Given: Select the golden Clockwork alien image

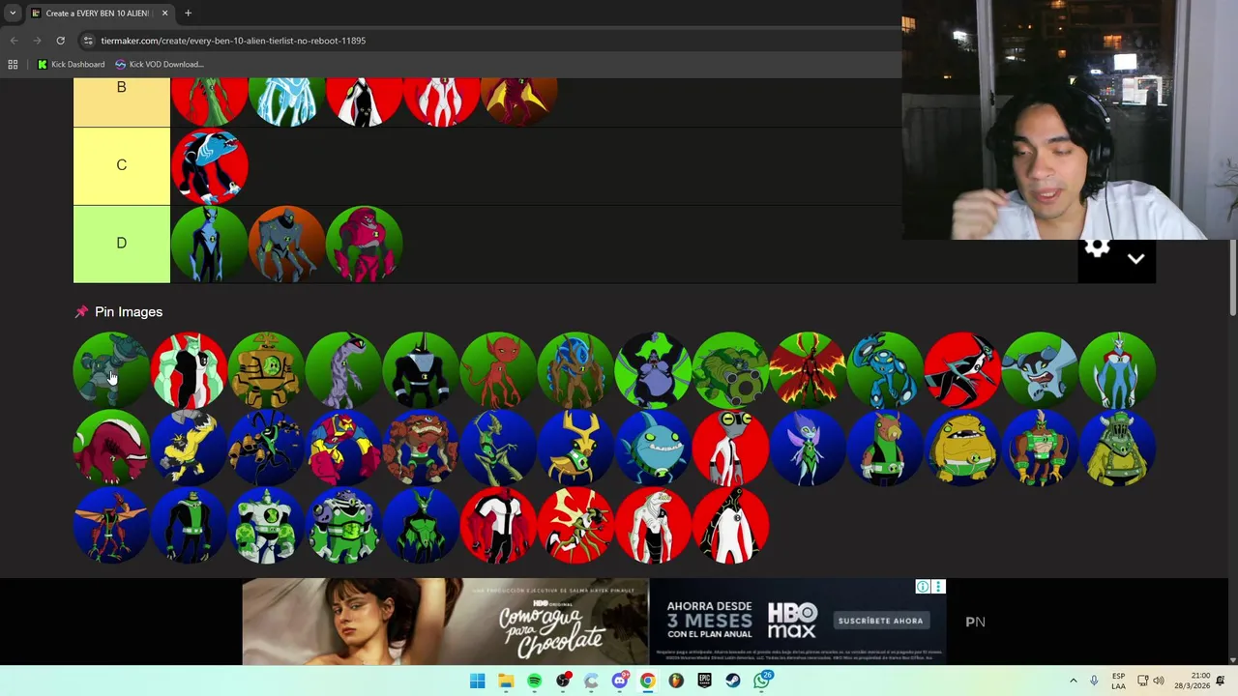Looking at the screenshot, I should coord(266,369).
